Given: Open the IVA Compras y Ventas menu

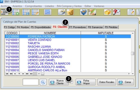Looking at the screenshot, I should (x=69, y=6).
